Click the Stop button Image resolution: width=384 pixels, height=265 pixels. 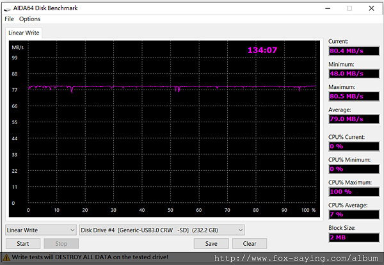(x=61, y=244)
